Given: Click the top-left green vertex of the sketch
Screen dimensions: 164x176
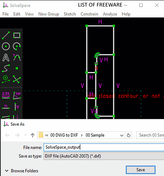Looking at the screenshot, I should (x=87, y=26).
